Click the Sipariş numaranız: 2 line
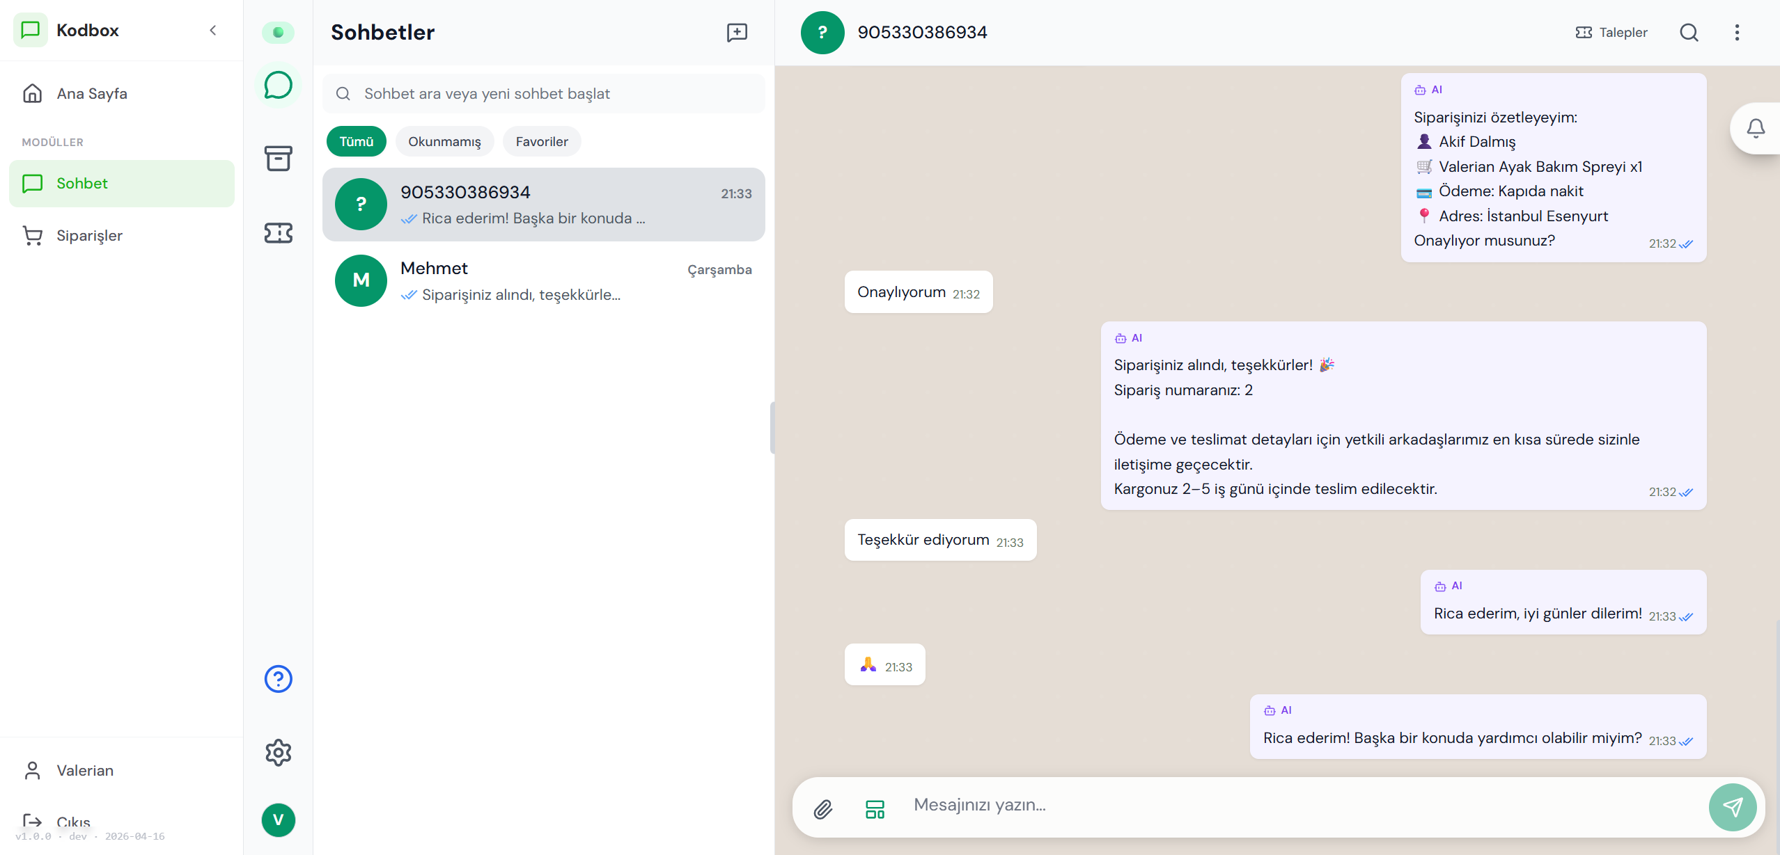 [1183, 390]
